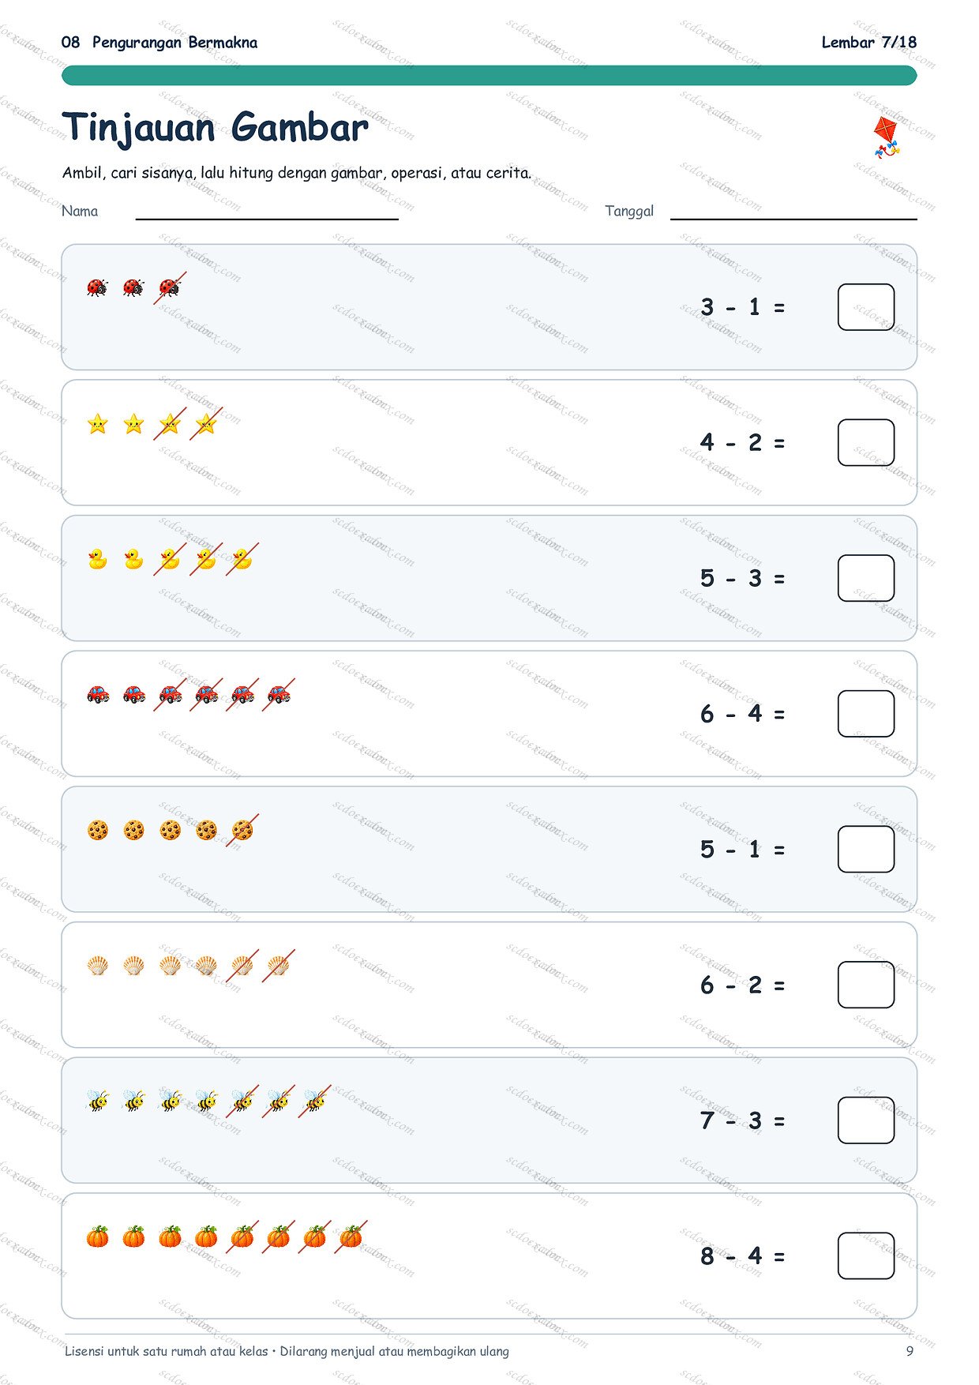Click the first rubber duck
The image size is (979, 1385).
tap(97, 559)
